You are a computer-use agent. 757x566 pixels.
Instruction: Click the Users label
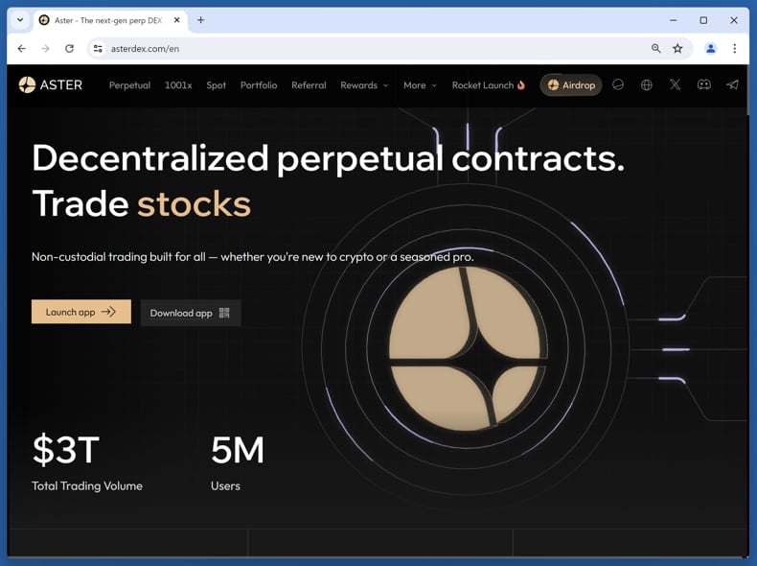(225, 485)
